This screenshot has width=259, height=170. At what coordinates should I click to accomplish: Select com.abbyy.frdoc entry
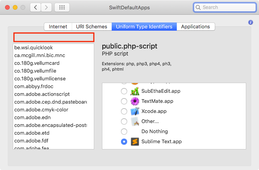[54, 87]
